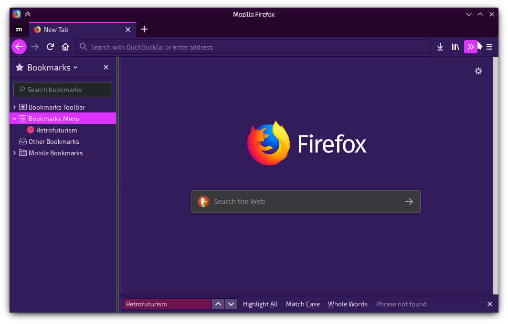508x324 pixels.
Task: Select the Bookmarks Toolbar tree row
Action: (63, 107)
